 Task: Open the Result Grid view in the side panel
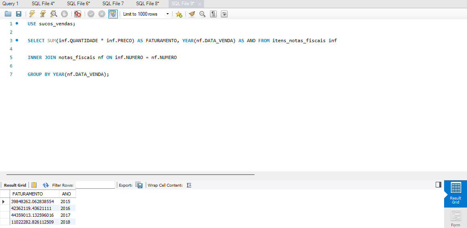[x=455, y=194]
